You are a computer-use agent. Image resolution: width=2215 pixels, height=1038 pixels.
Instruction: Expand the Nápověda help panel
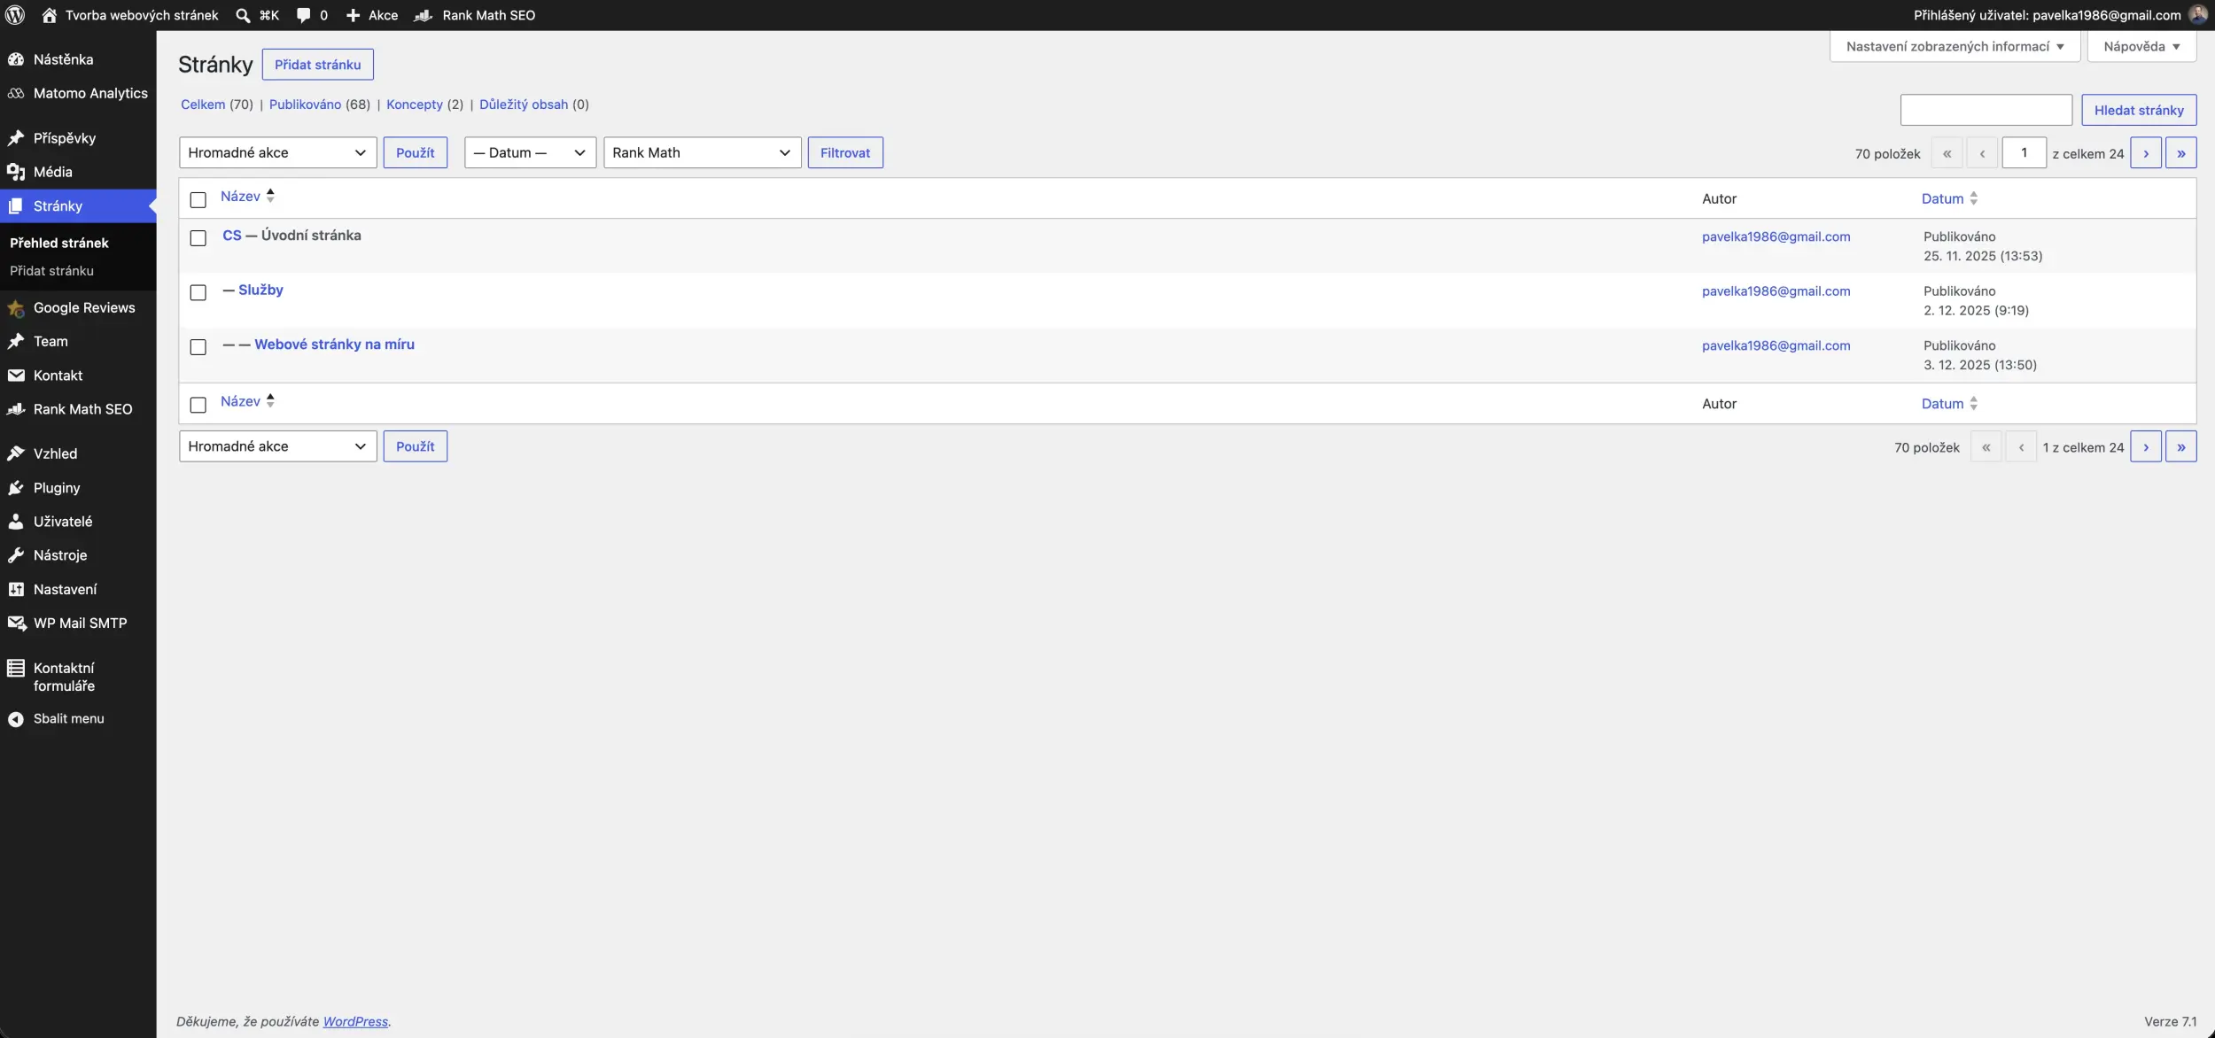pyautogui.click(x=2141, y=46)
